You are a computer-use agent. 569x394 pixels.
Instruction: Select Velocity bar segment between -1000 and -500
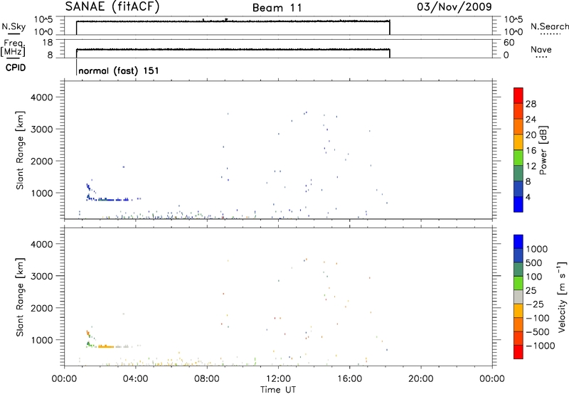click(x=519, y=338)
